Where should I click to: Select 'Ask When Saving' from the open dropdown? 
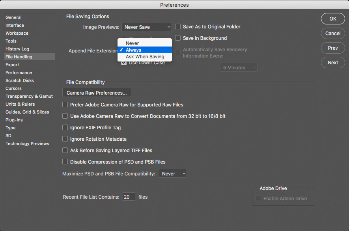pos(144,56)
